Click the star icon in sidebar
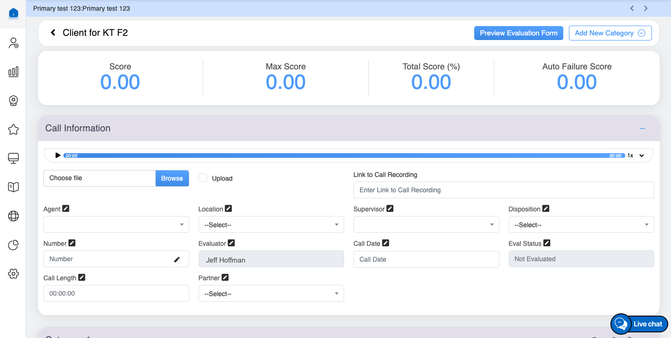The width and height of the screenshot is (671, 338). point(14,129)
